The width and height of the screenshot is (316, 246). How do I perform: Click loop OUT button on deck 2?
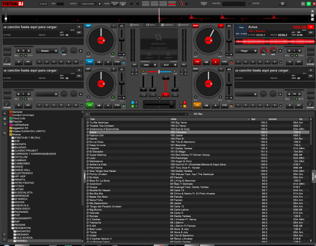click(299, 62)
